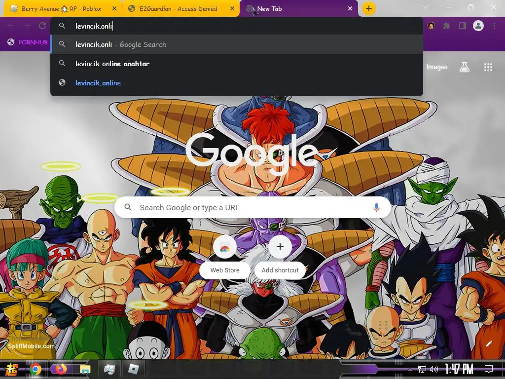
Task: Open Chrome from the taskbar
Action: (36, 369)
